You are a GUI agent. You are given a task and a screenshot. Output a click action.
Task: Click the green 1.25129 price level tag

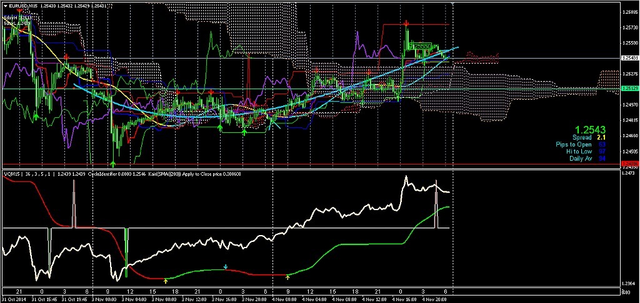[629, 89]
